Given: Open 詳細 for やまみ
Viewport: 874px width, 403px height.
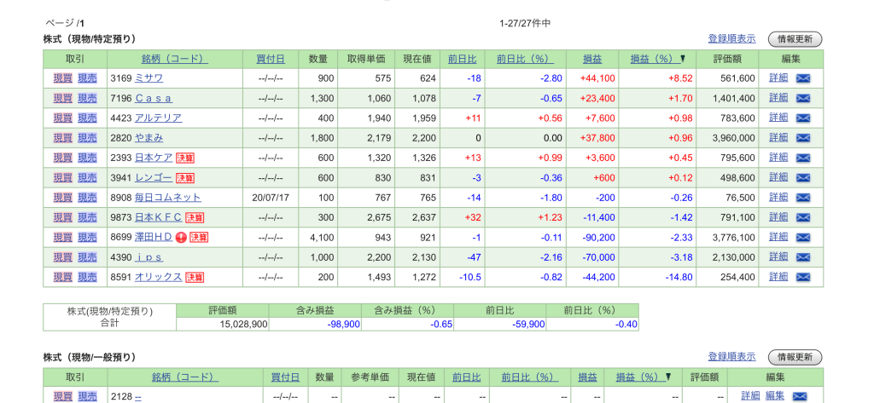Looking at the screenshot, I should 778,137.
